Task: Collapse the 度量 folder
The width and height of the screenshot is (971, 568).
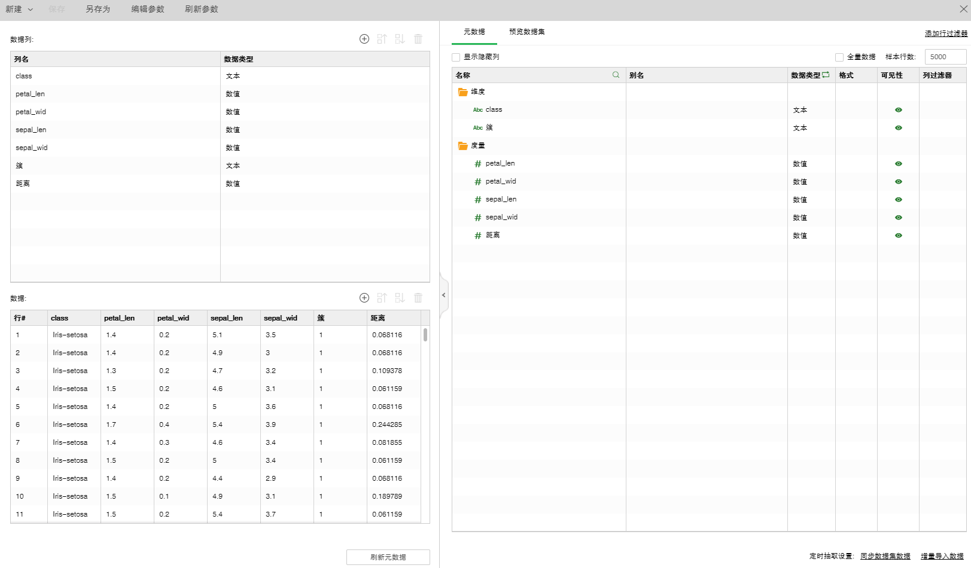Action: tap(462, 146)
